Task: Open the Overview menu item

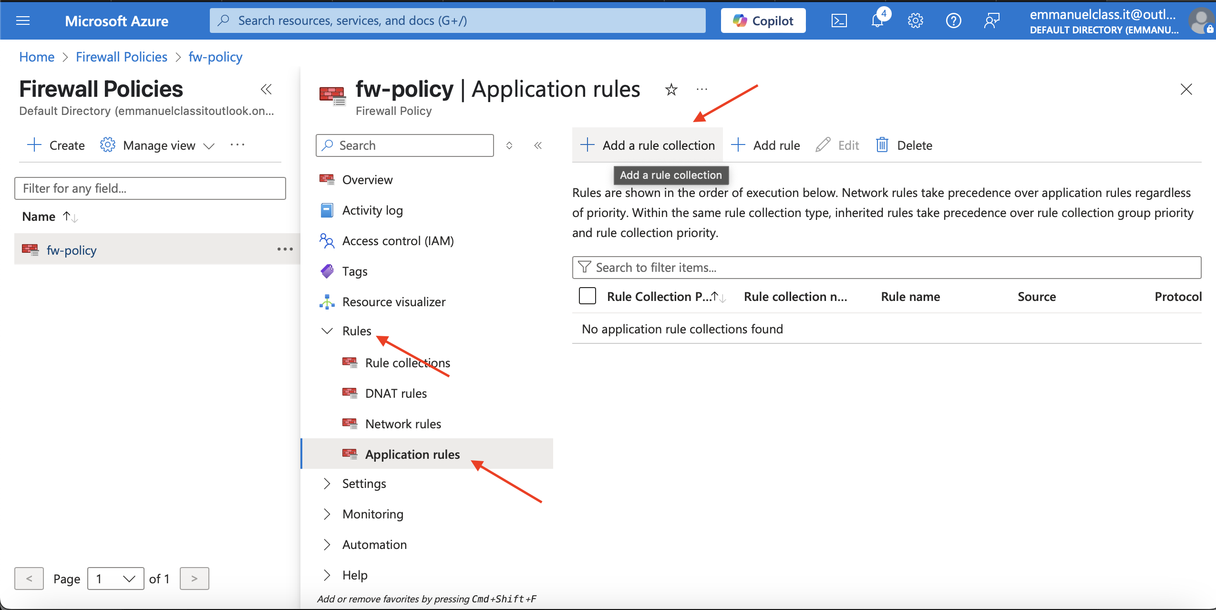Action: pos(367,180)
